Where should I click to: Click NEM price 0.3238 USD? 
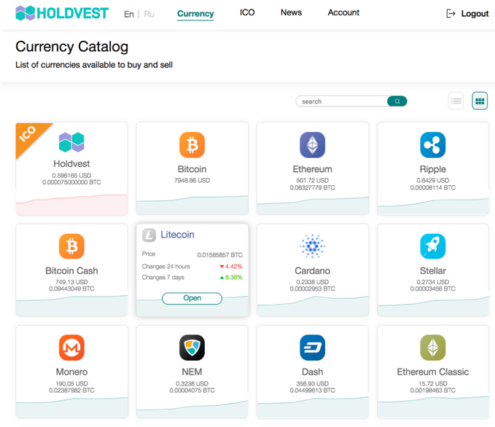[x=192, y=384]
